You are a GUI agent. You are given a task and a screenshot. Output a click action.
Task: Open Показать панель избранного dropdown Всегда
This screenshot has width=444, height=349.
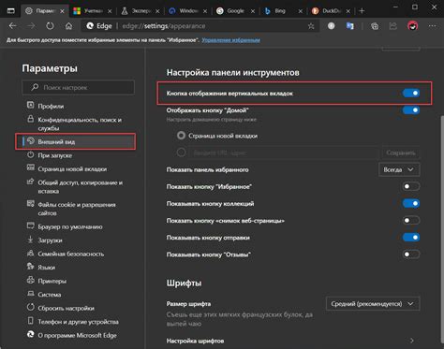click(x=399, y=169)
